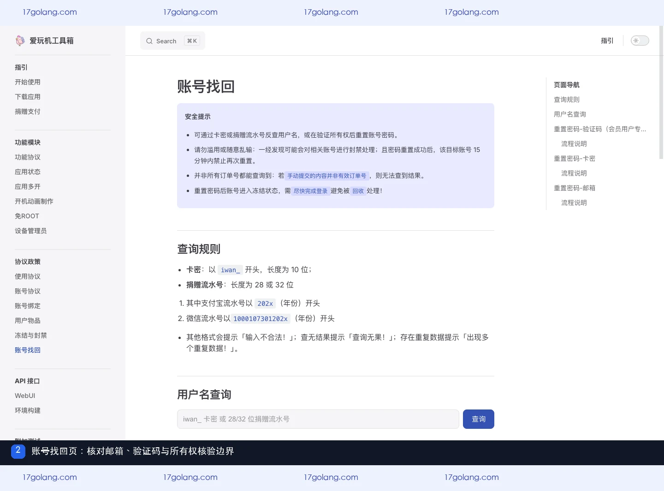The width and height of the screenshot is (664, 491).
Task: Toggle the dark mode theme switch
Action: coord(640,41)
